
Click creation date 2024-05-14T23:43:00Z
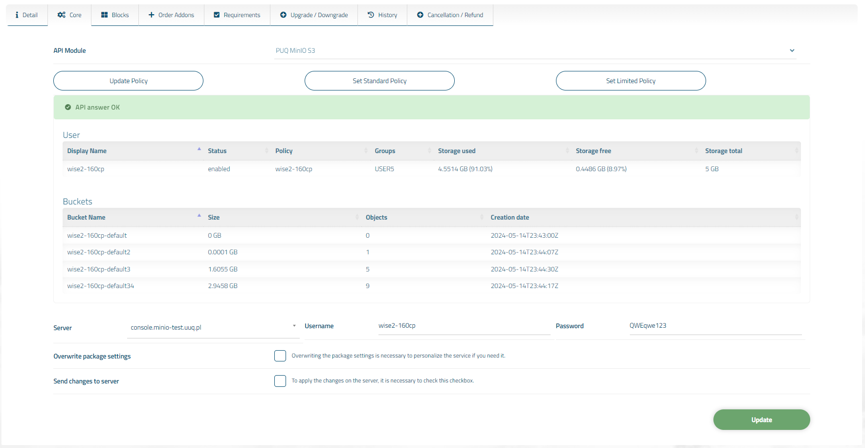tap(524, 235)
